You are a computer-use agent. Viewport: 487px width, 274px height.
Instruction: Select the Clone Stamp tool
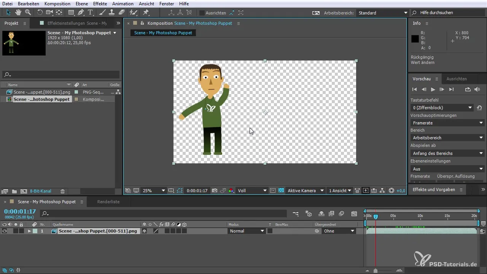pos(112,12)
